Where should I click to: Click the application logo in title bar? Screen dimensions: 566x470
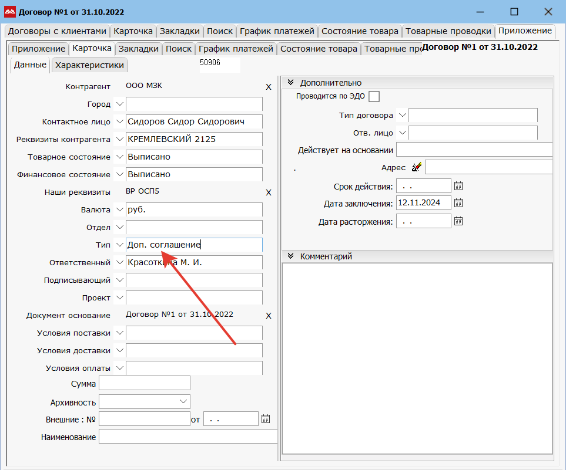(10, 12)
